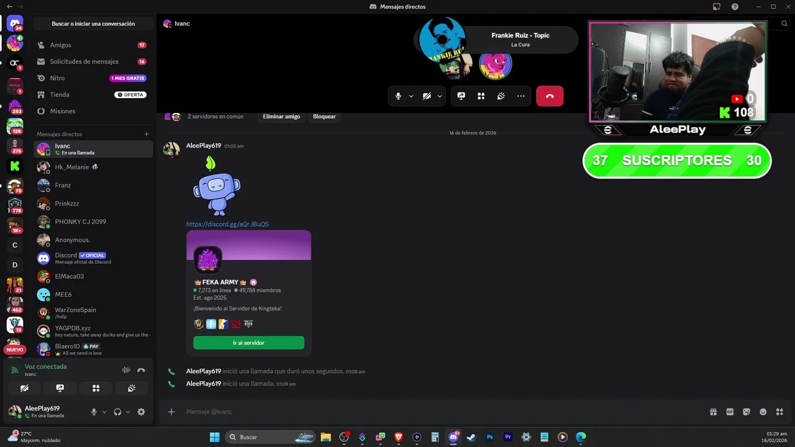Open soundboard from the voice connected panel
This screenshot has width=795, height=447.
132,388
